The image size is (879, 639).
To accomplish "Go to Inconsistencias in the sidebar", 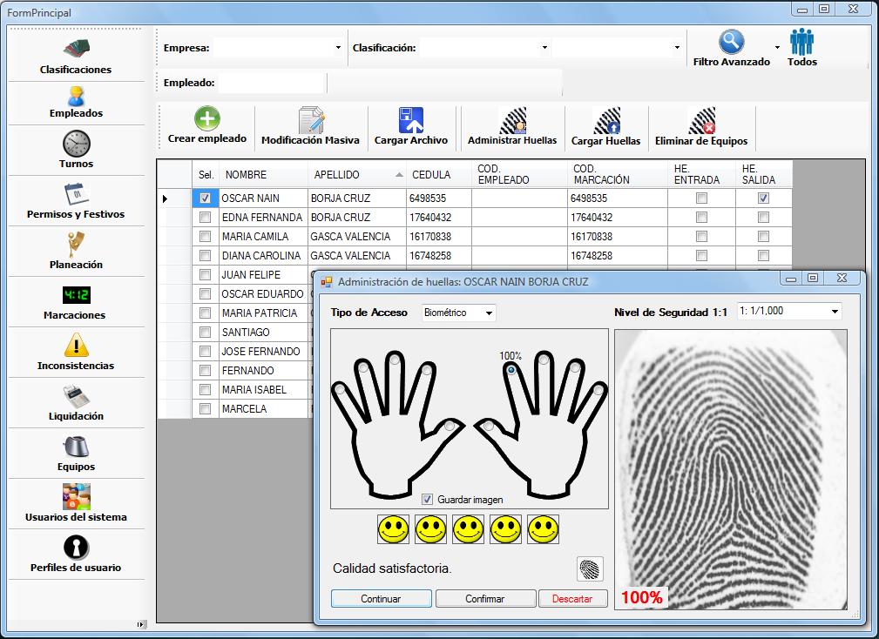I will tap(76, 352).
